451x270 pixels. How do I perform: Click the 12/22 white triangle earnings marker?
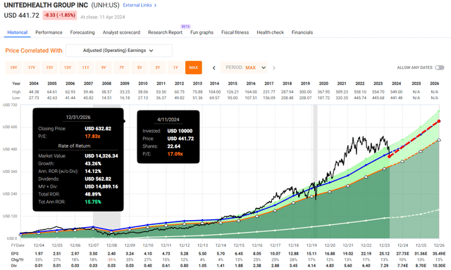[366, 177]
